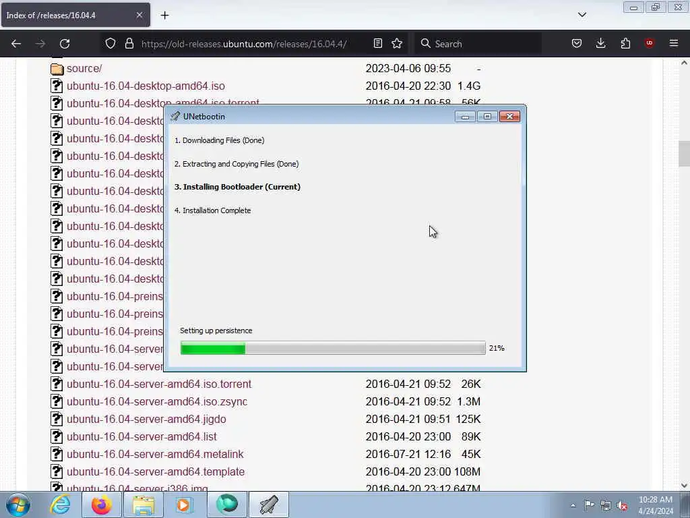The height and width of the screenshot is (518, 690).
Task: Open the extensions puzzle icon
Action: coord(625,43)
